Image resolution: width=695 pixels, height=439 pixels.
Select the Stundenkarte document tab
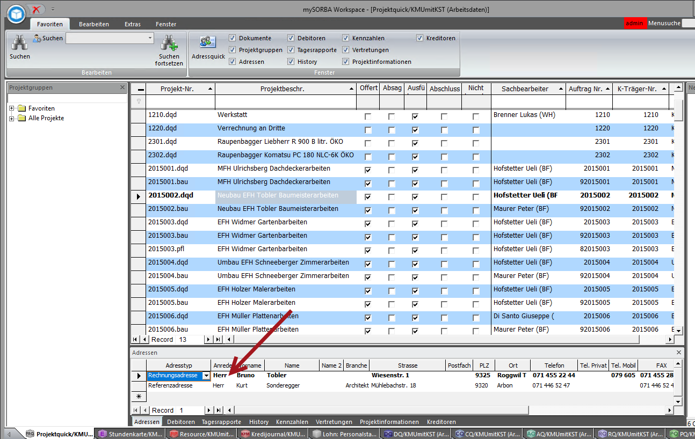pos(129,434)
